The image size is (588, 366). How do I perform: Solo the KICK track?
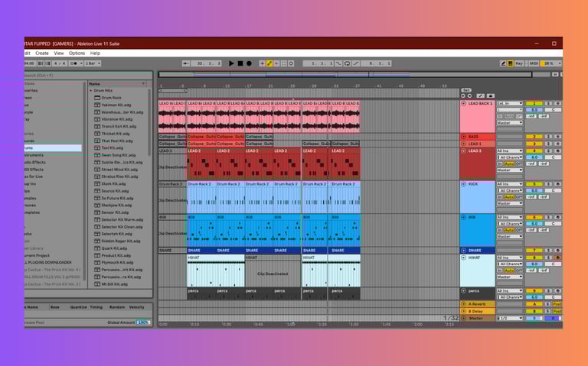[548, 184]
